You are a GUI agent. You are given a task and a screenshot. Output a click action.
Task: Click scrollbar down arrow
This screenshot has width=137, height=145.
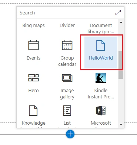pyautogui.click(x=121, y=125)
